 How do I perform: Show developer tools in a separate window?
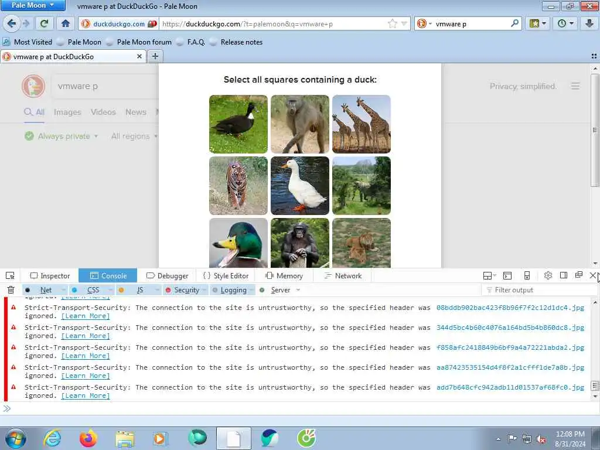click(578, 275)
